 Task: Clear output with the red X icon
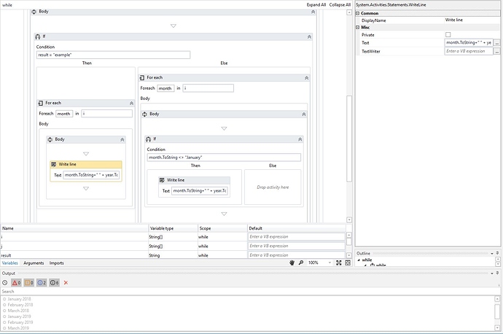(66, 283)
